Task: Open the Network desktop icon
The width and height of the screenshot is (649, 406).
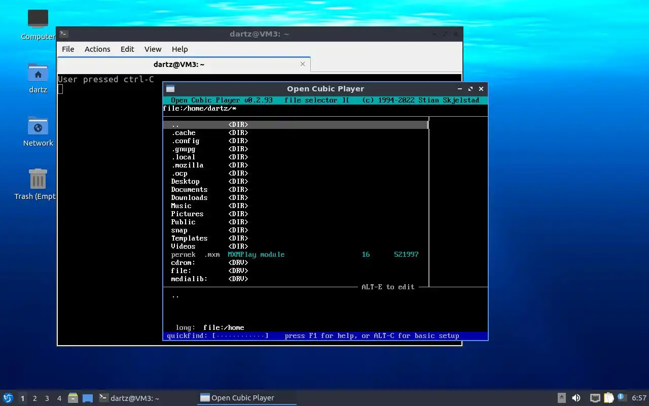Action: click(x=38, y=131)
